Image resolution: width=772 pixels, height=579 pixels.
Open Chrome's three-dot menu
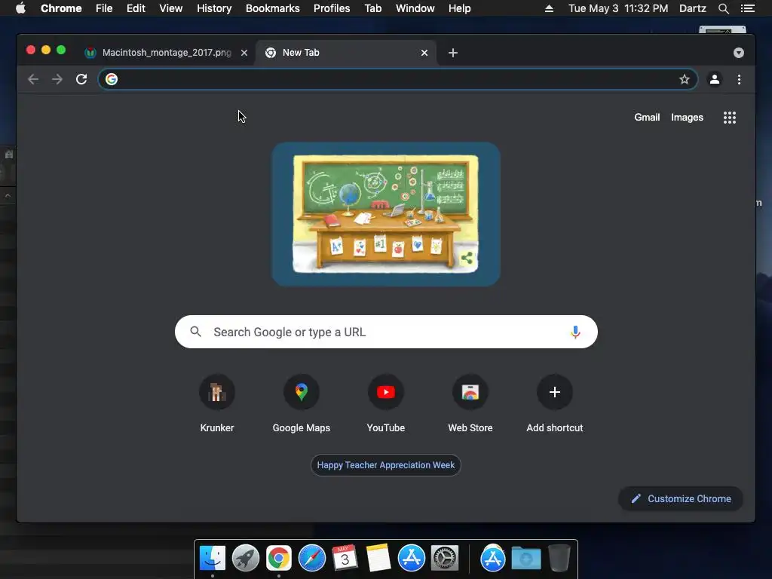point(739,79)
